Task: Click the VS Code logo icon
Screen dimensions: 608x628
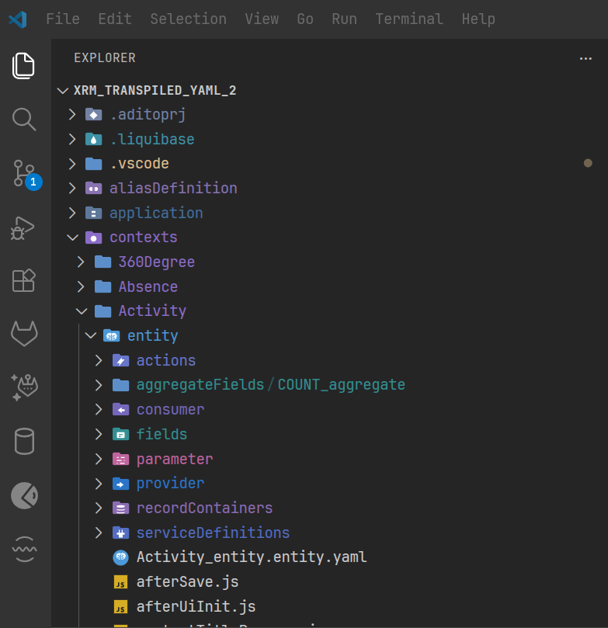Action: tap(18, 19)
